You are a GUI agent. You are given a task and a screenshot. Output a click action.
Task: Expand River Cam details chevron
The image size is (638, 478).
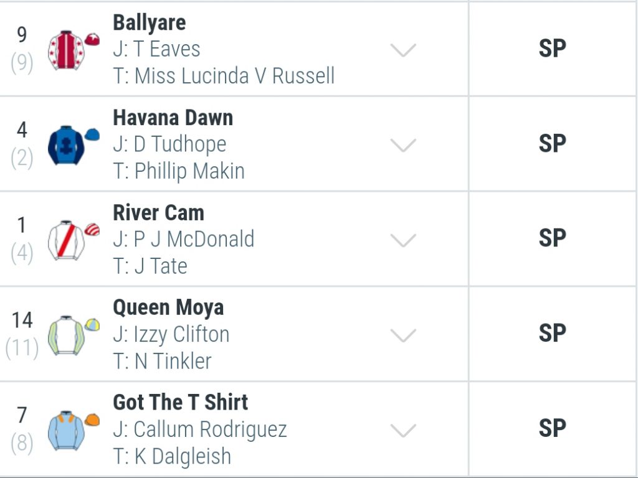pyautogui.click(x=403, y=240)
